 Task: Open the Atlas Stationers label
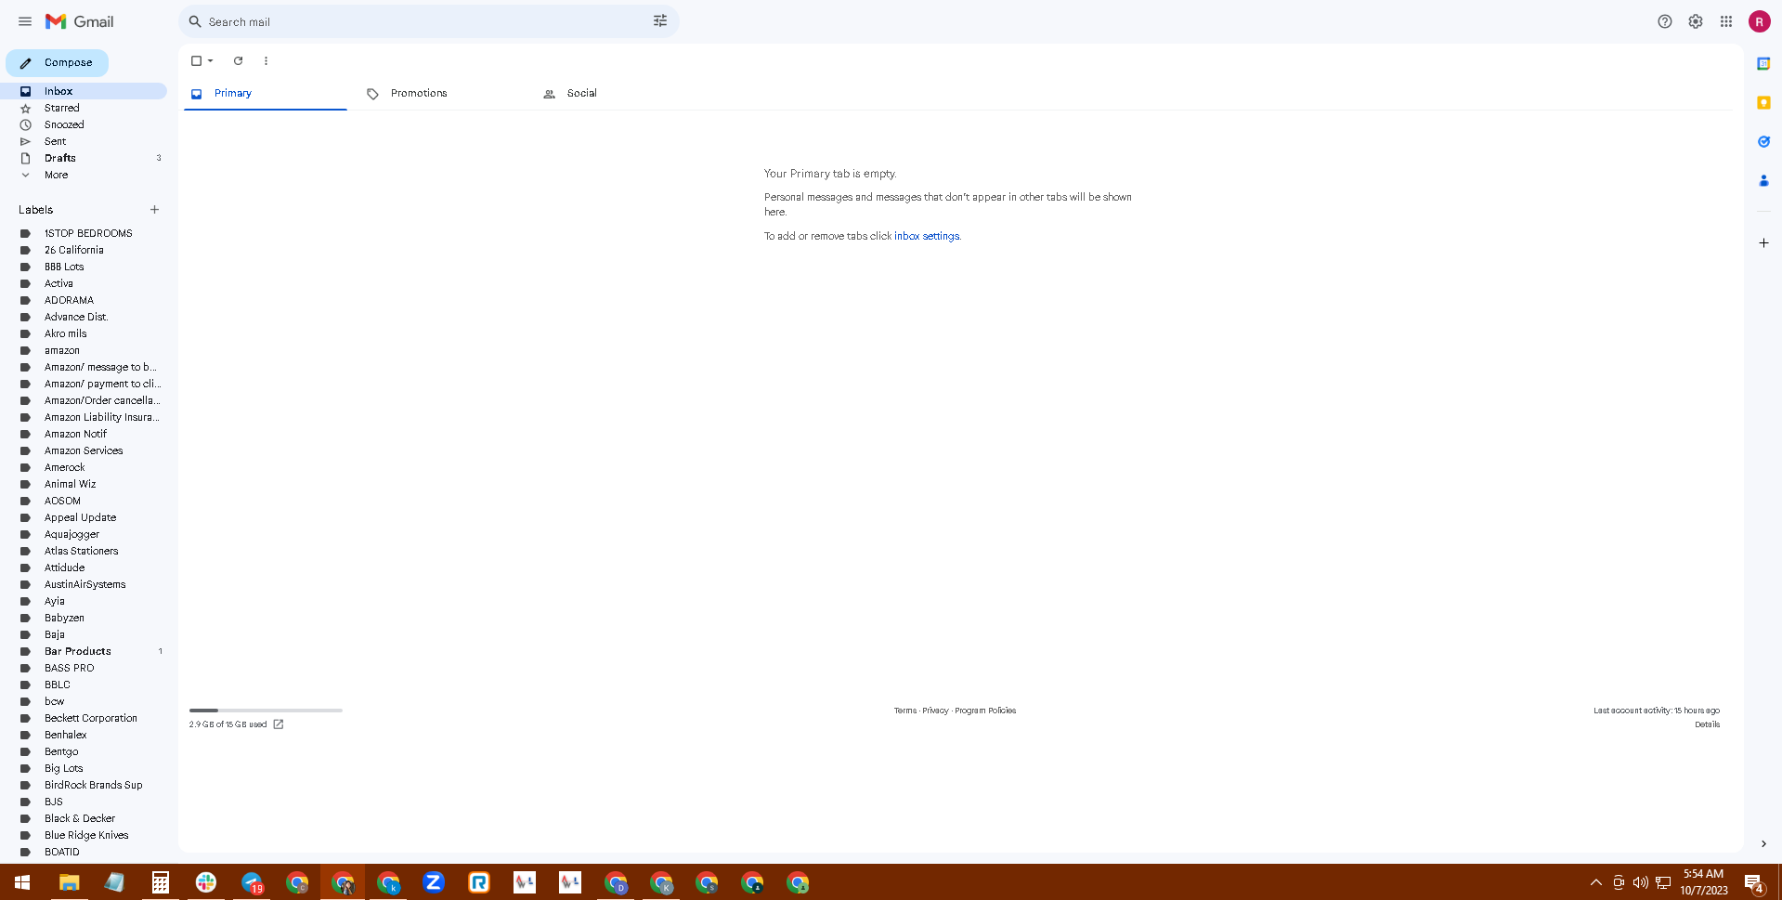pyautogui.click(x=84, y=551)
